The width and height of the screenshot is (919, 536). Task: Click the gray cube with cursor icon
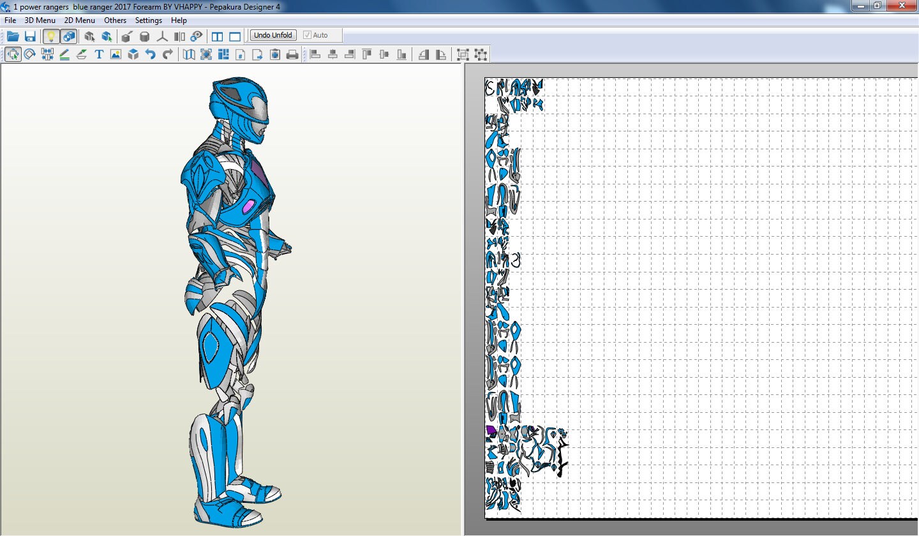[90, 36]
